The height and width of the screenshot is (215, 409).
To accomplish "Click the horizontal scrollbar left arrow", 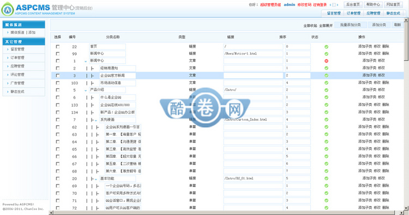I will tap(51, 213).
